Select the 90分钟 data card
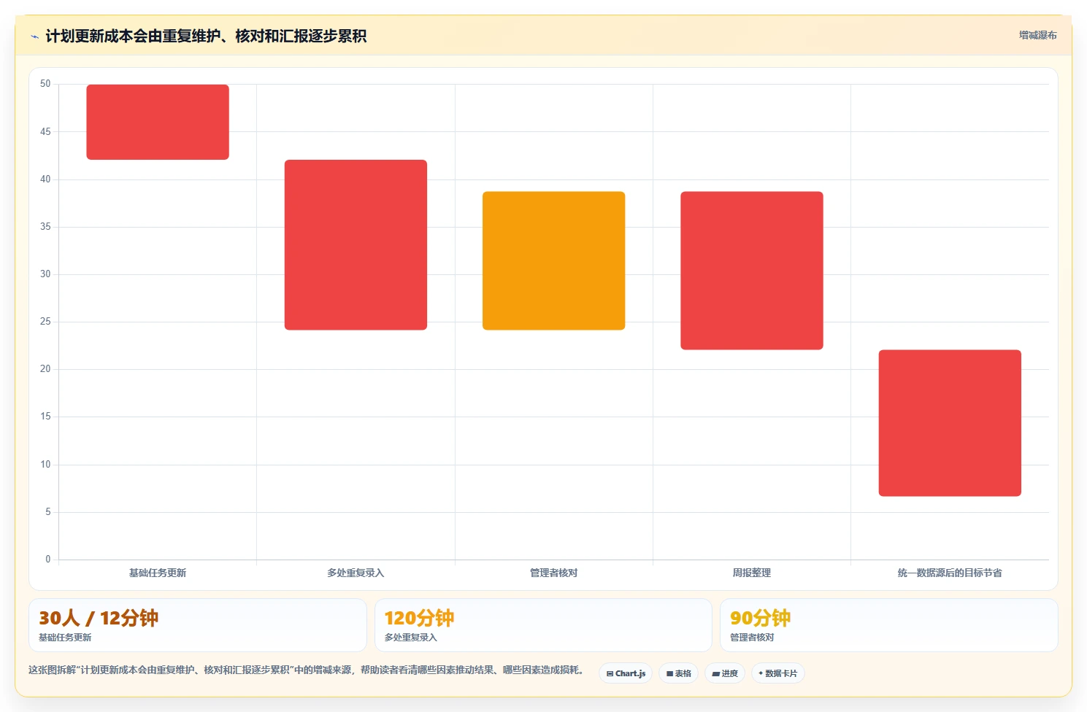The image size is (1087, 712). click(888, 625)
